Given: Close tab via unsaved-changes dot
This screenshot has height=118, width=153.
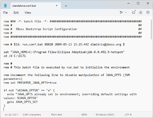Looking at the screenshot, I should pyautogui.click(x=57, y=6).
